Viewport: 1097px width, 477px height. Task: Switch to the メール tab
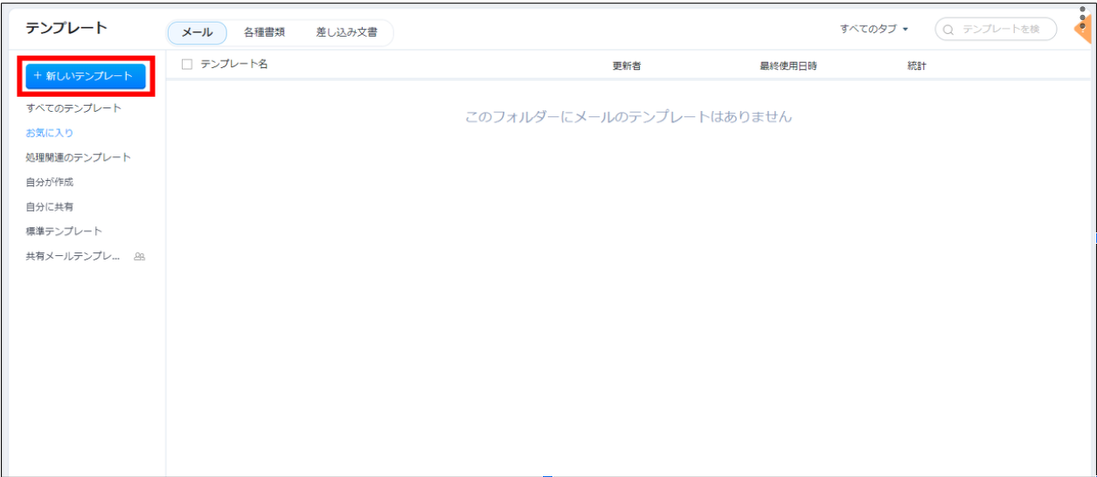click(x=197, y=32)
